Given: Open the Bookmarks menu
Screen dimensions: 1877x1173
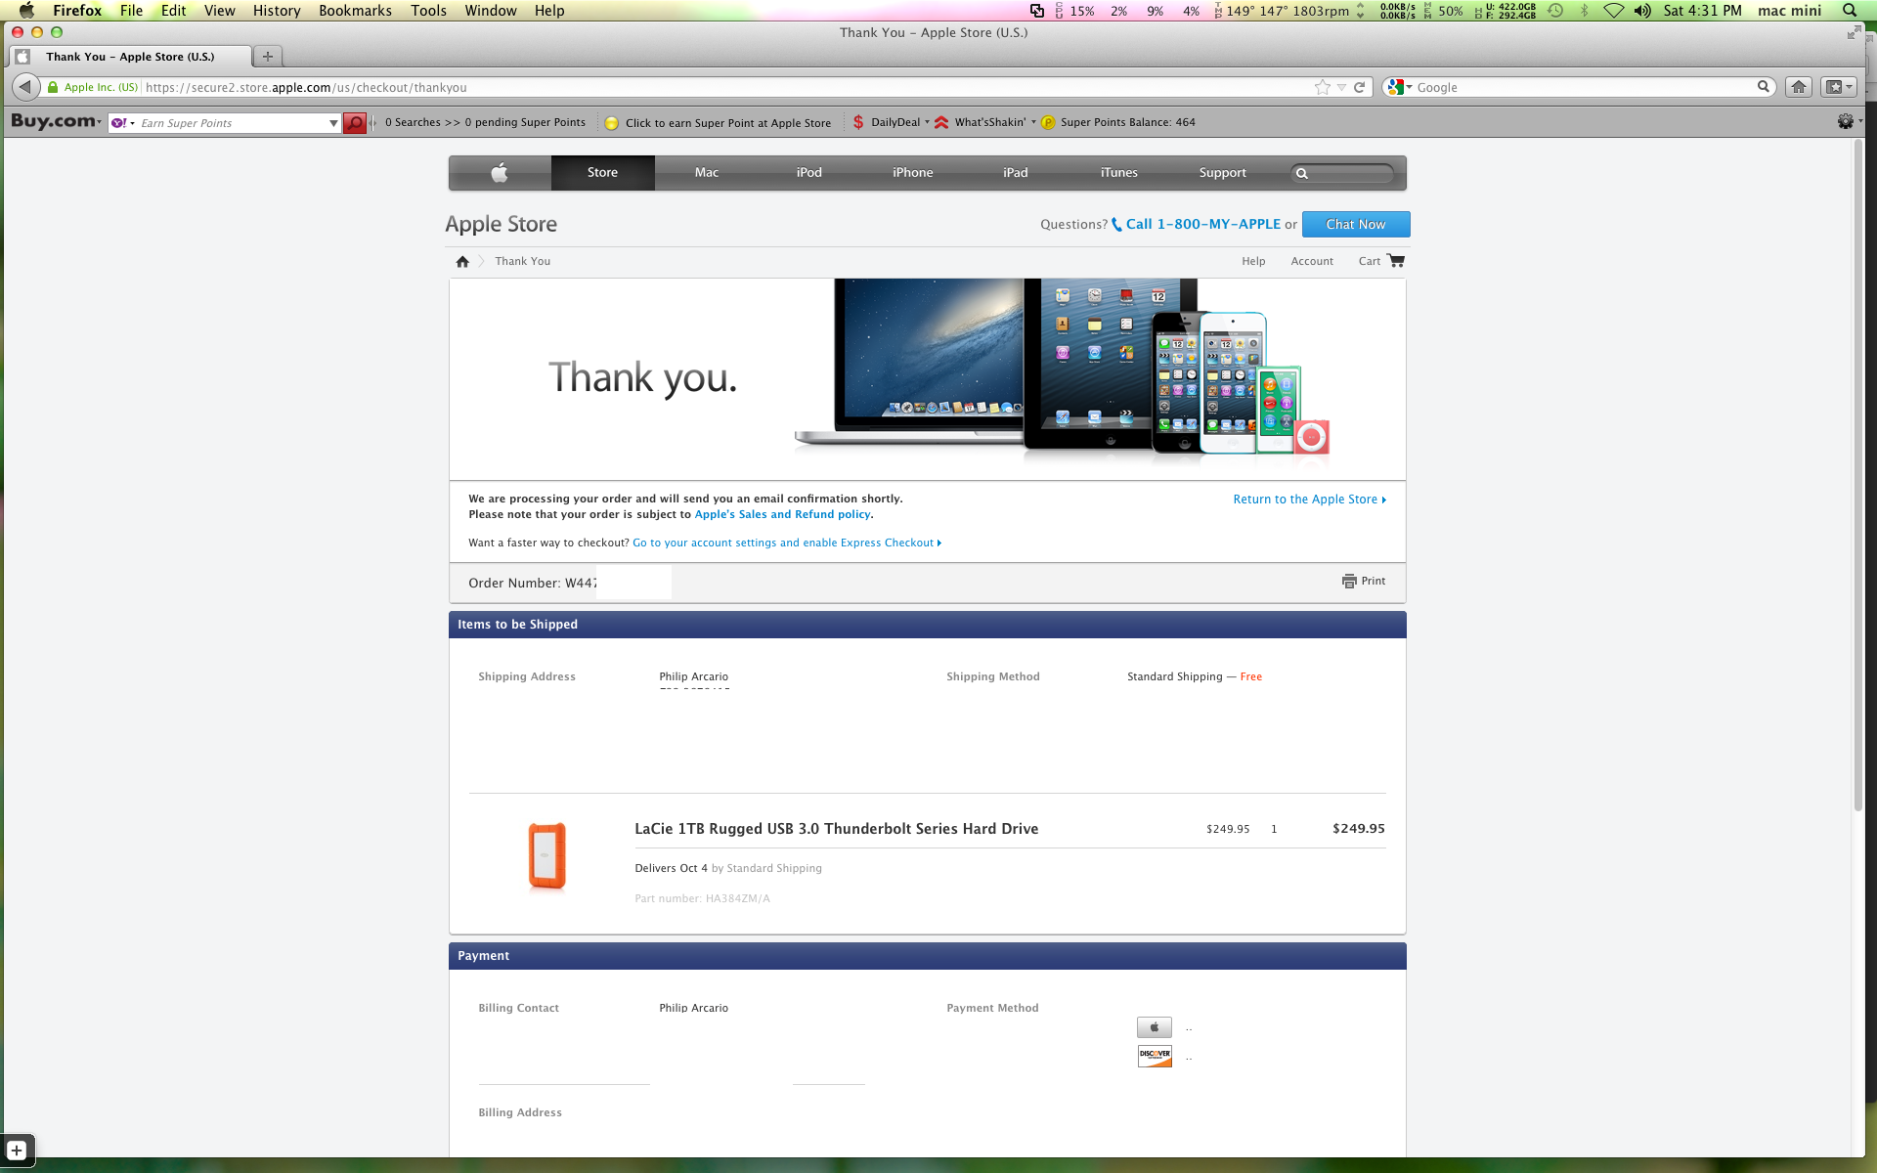Looking at the screenshot, I should tap(355, 10).
